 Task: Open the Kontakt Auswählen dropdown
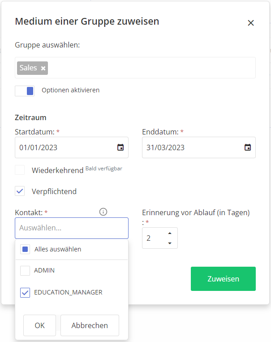(72, 228)
